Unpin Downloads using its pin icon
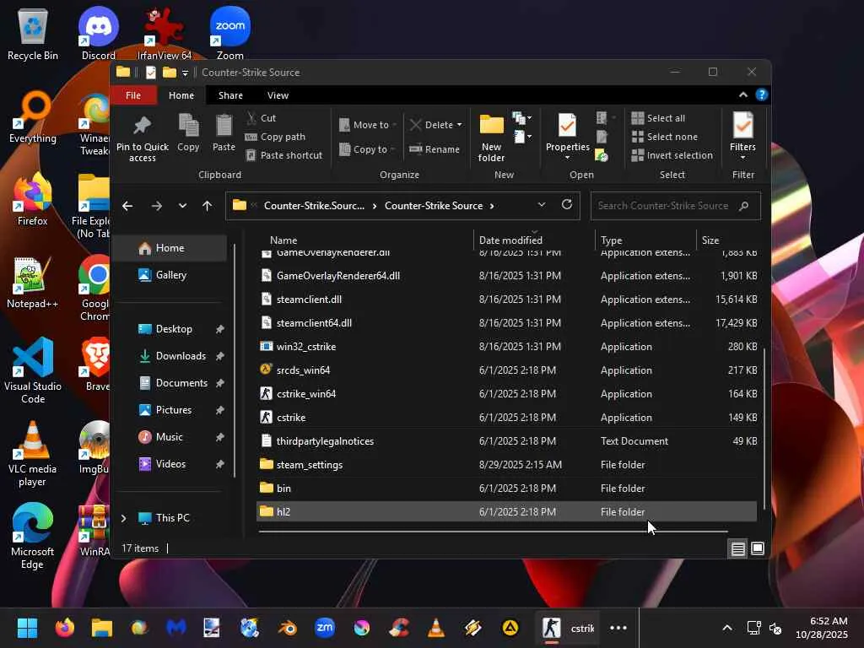 (x=220, y=356)
